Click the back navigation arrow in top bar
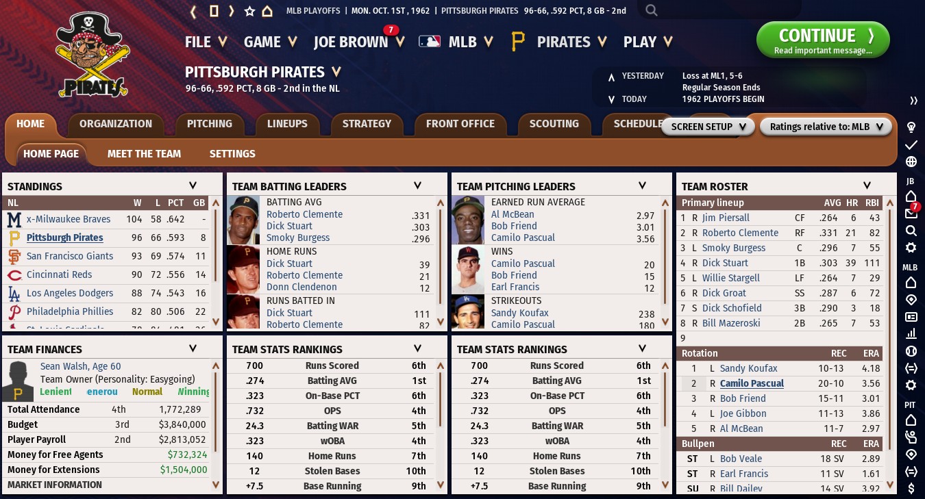 coord(193,11)
